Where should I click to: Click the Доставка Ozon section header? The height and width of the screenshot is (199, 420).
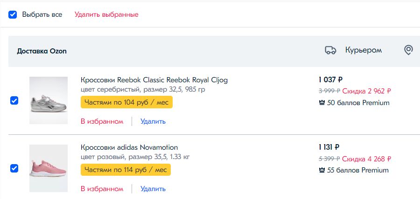coord(42,51)
